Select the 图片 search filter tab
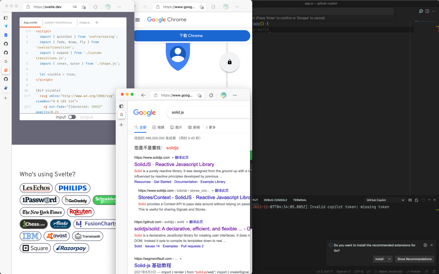 pos(176,127)
